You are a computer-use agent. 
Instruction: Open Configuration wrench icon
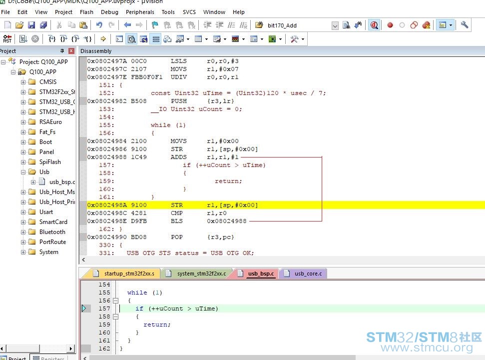pos(464,25)
